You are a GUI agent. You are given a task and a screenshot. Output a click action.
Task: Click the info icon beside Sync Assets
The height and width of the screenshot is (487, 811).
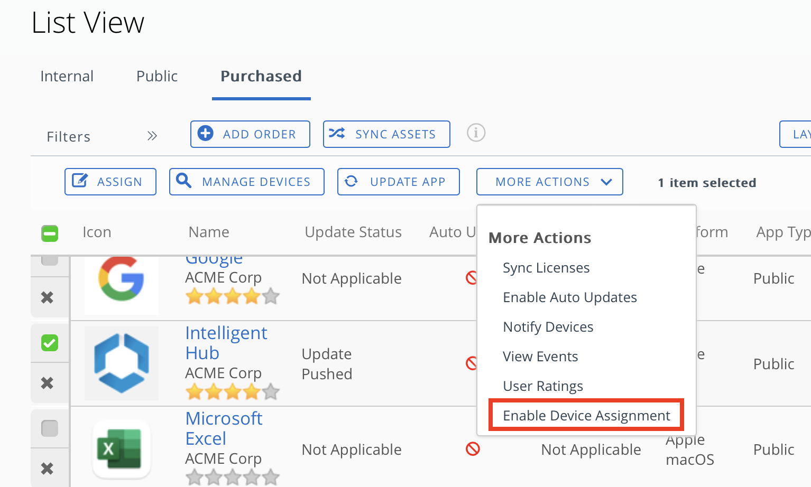point(476,133)
